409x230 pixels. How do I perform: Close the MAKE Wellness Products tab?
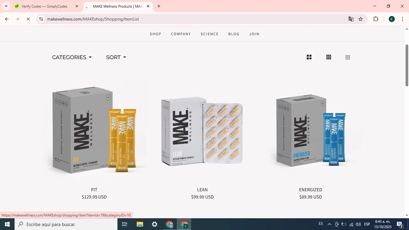click(x=148, y=6)
